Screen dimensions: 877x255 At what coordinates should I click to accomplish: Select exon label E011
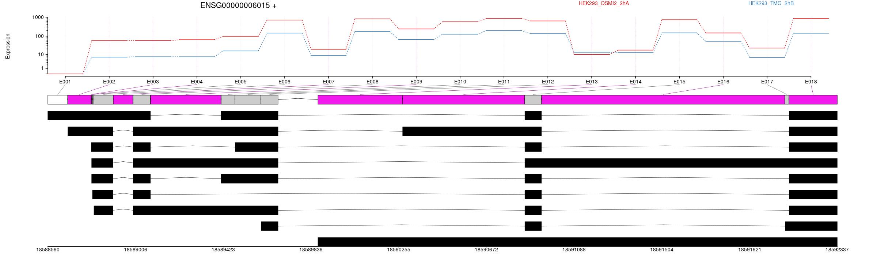(x=504, y=82)
